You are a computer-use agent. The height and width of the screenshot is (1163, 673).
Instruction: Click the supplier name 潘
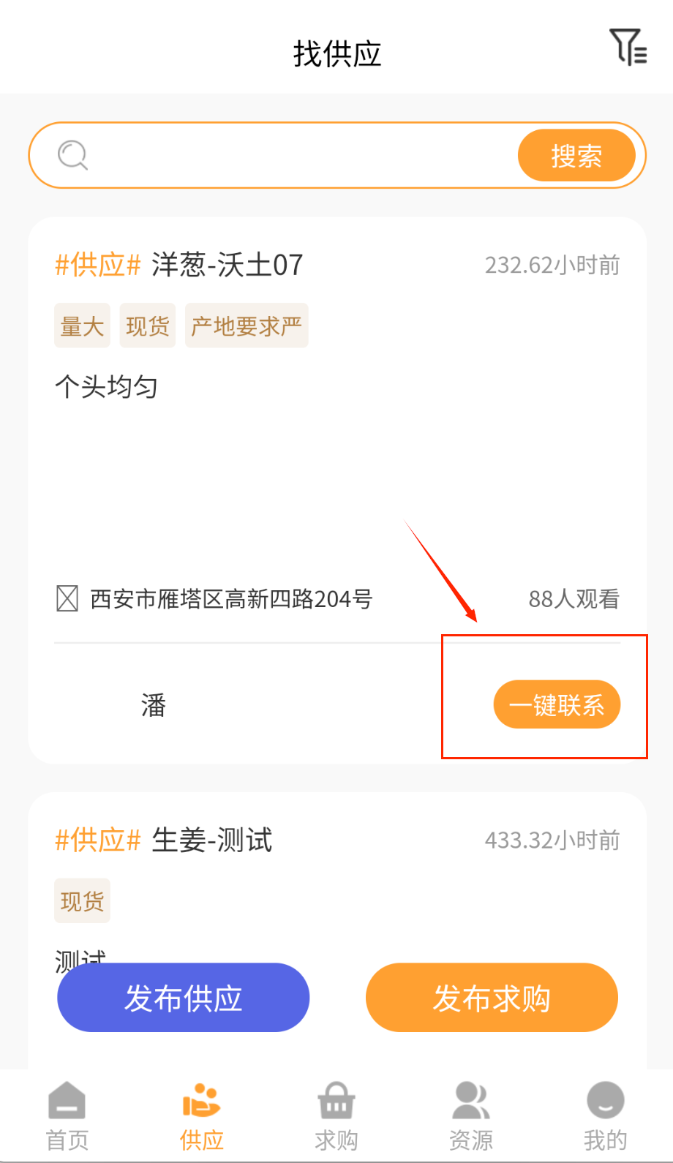pos(154,705)
